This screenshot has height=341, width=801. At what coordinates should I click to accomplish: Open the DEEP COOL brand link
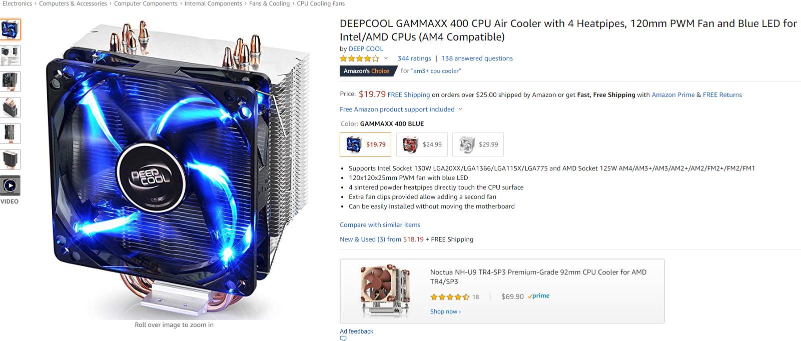(x=366, y=49)
